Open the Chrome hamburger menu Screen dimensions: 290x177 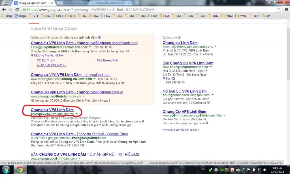pyautogui.click(x=286, y=10)
